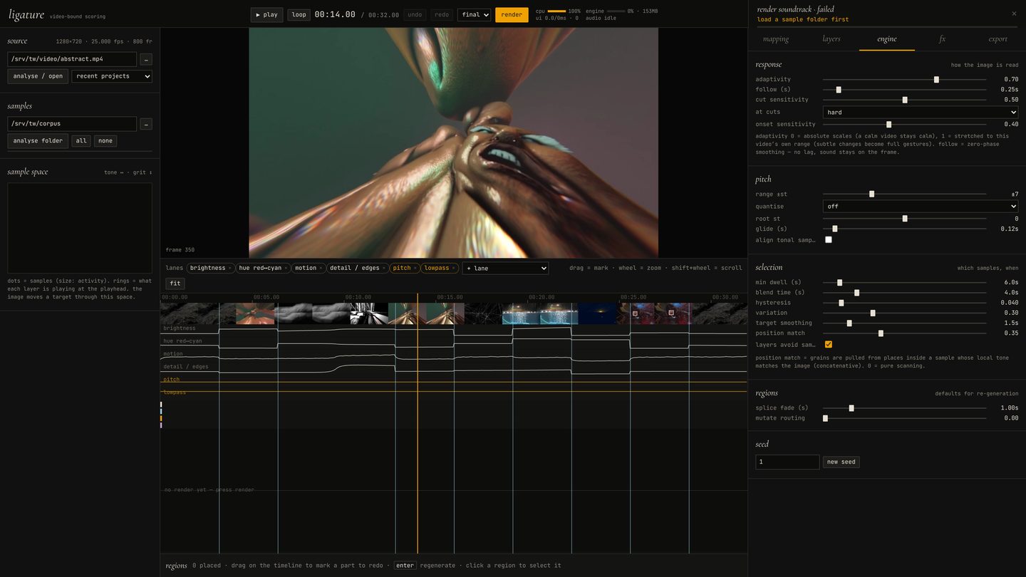Select all samples button
This screenshot has height=577, width=1026.
click(81, 141)
